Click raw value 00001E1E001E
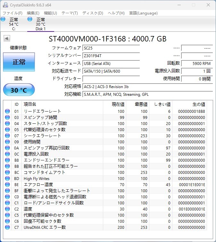216x242 pixels. [x=192, y=184]
